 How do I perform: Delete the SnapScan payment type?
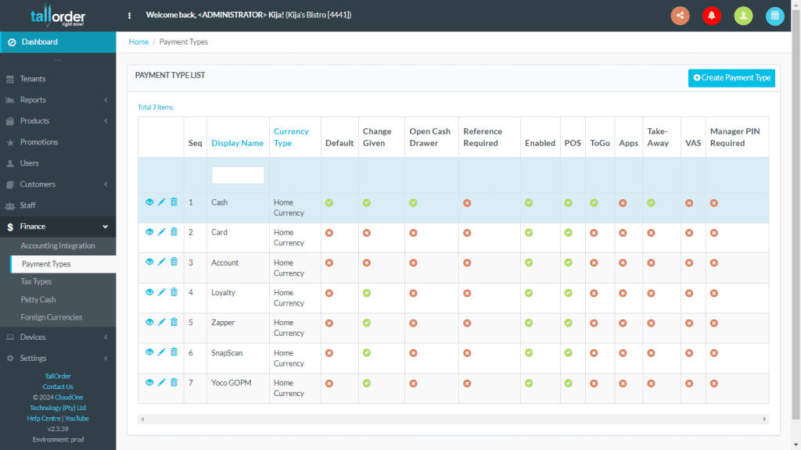[x=173, y=352]
